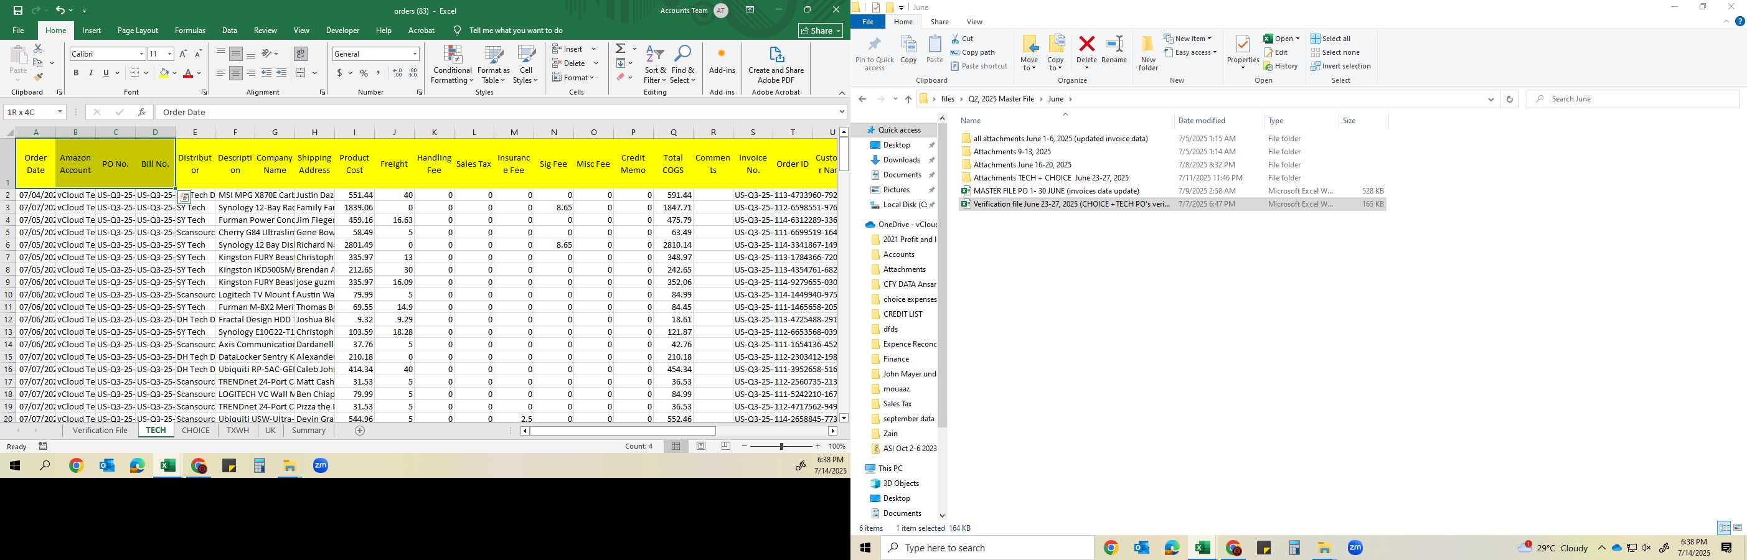
Task: Click the AutoSum sigma icon
Action: point(621,49)
